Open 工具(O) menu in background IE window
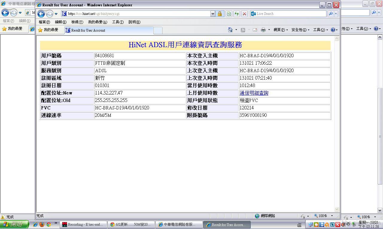 (364, 29)
